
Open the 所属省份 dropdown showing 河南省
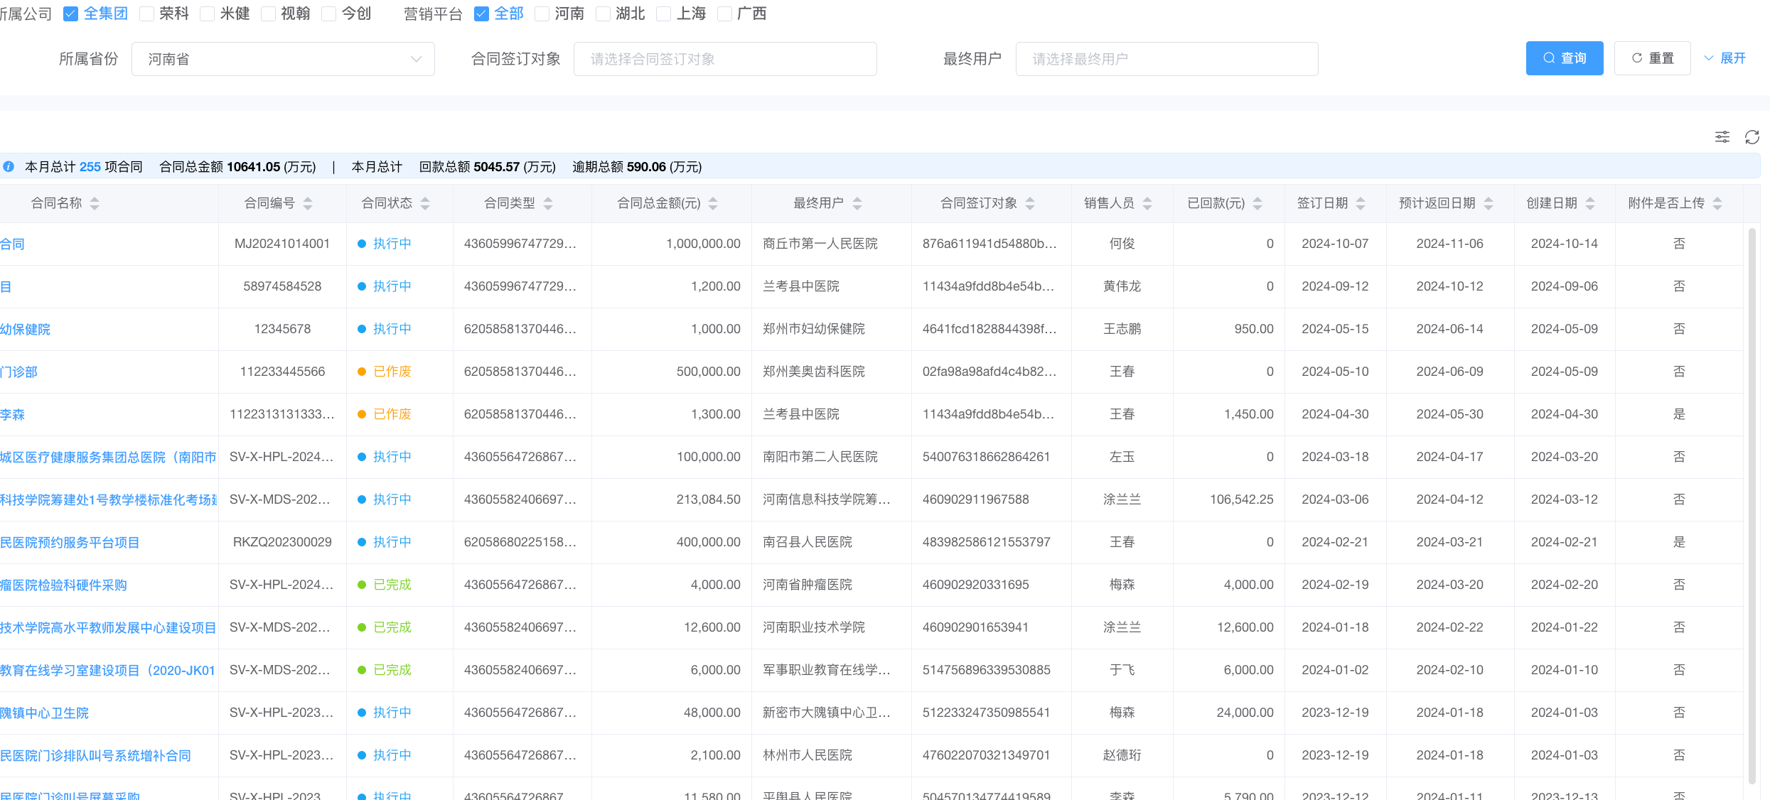[x=283, y=59]
